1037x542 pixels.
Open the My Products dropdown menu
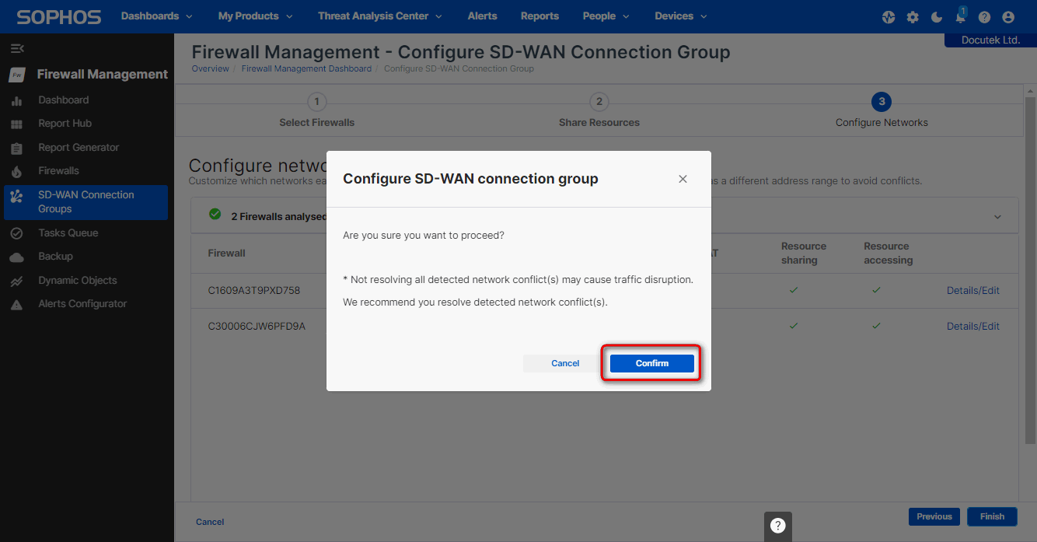(x=255, y=16)
